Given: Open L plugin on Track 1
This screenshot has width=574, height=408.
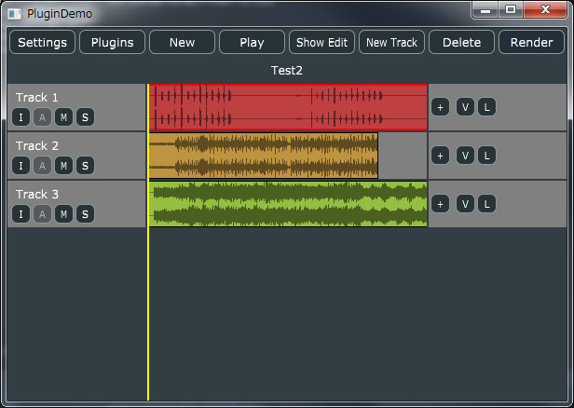Looking at the screenshot, I should (486, 107).
